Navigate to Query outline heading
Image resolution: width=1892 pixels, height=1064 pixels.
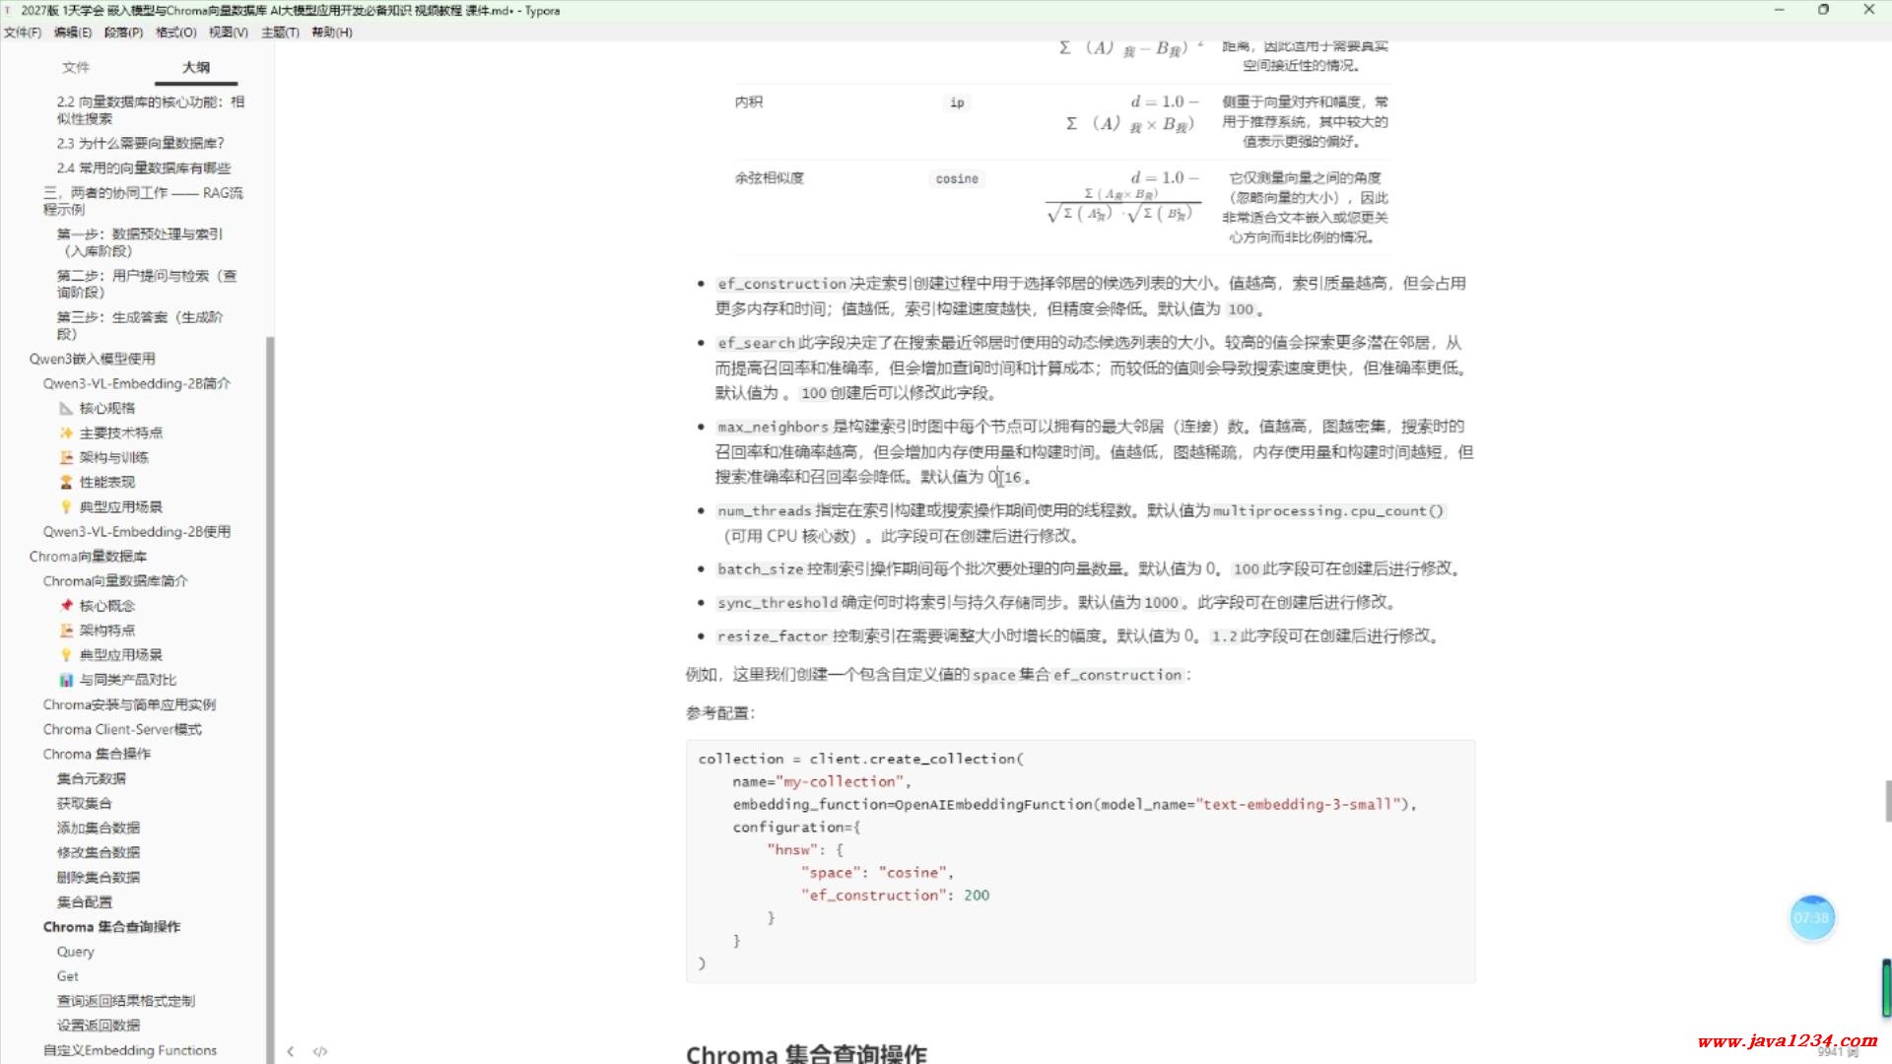[76, 952]
